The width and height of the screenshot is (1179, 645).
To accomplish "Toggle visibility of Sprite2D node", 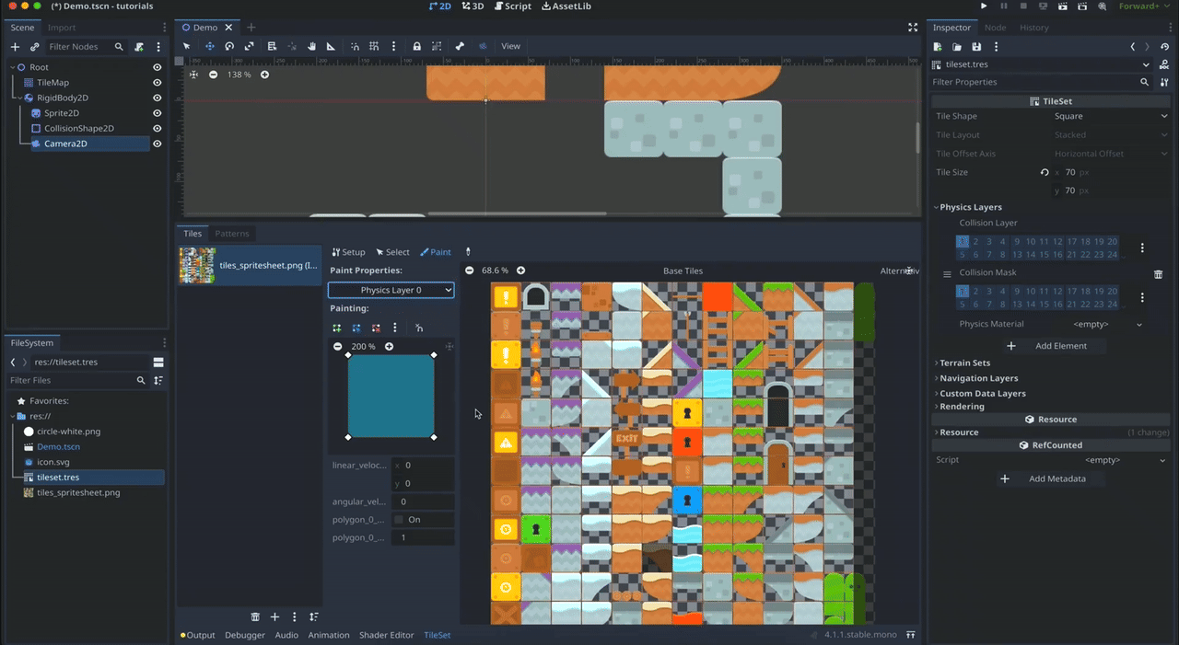I will click(158, 113).
